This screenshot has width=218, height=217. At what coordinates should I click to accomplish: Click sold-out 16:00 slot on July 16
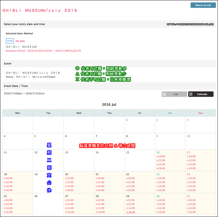[x=161, y=168]
